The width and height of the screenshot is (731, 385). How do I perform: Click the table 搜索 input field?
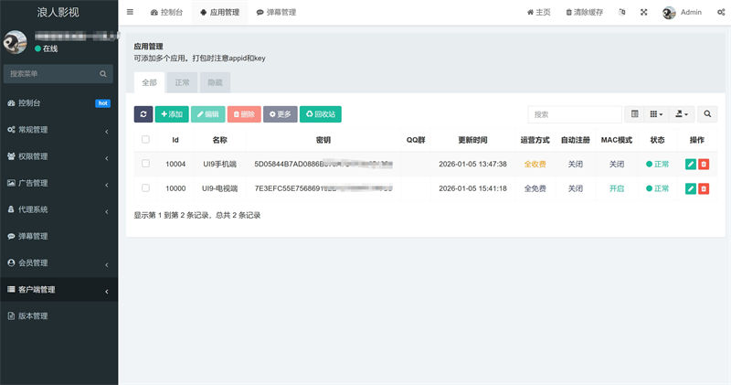coord(574,114)
